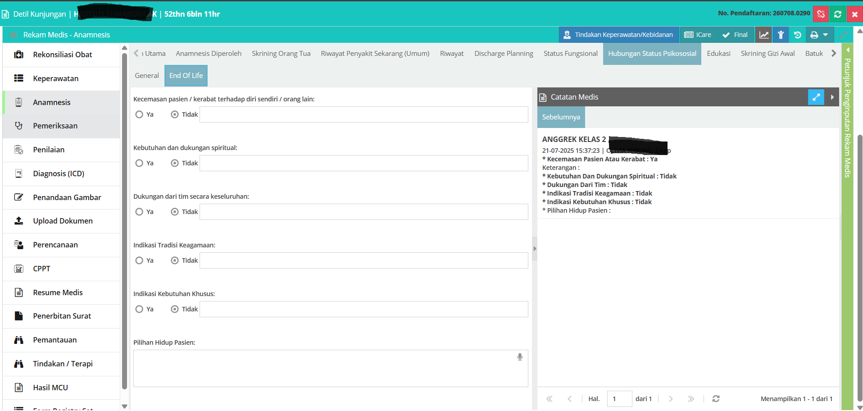Click the Kecemasan pasien keterangan text field
Viewport: 863px width, 411px height.
[x=363, y=114]
